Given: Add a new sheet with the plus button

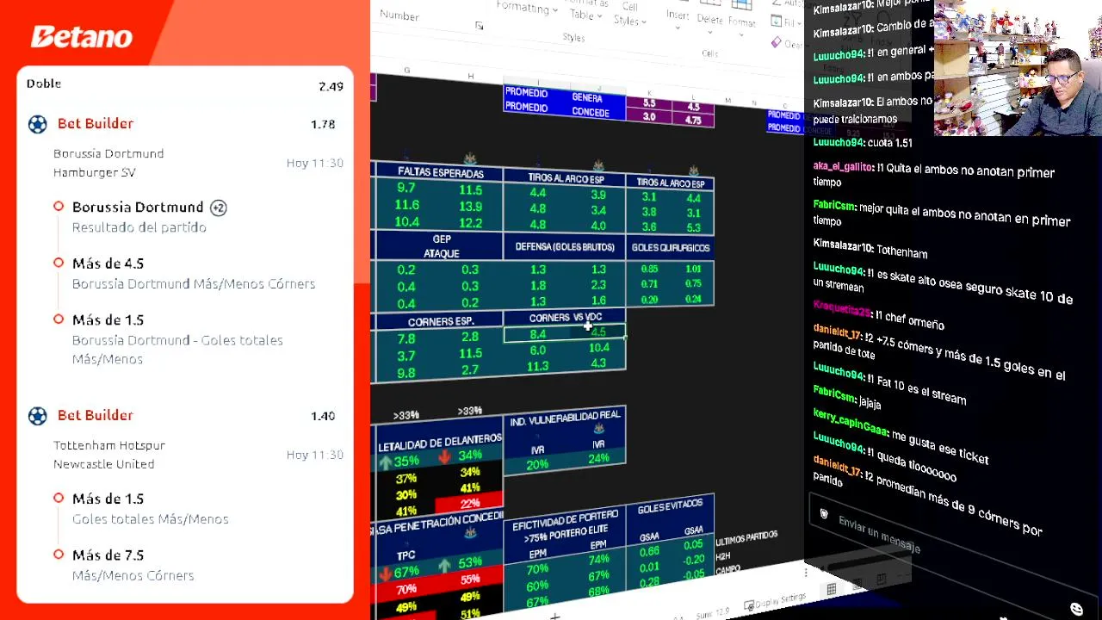Looking at the screenshot, I should coord(555,616).
